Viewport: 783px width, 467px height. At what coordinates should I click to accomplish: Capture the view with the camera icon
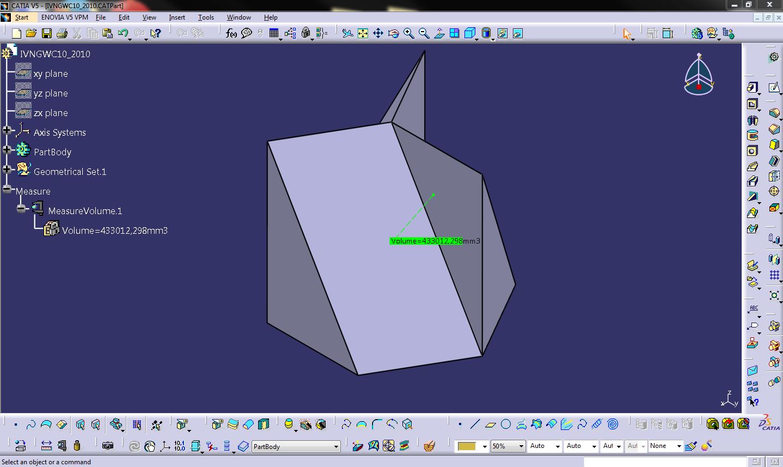[x=108, y=446]
